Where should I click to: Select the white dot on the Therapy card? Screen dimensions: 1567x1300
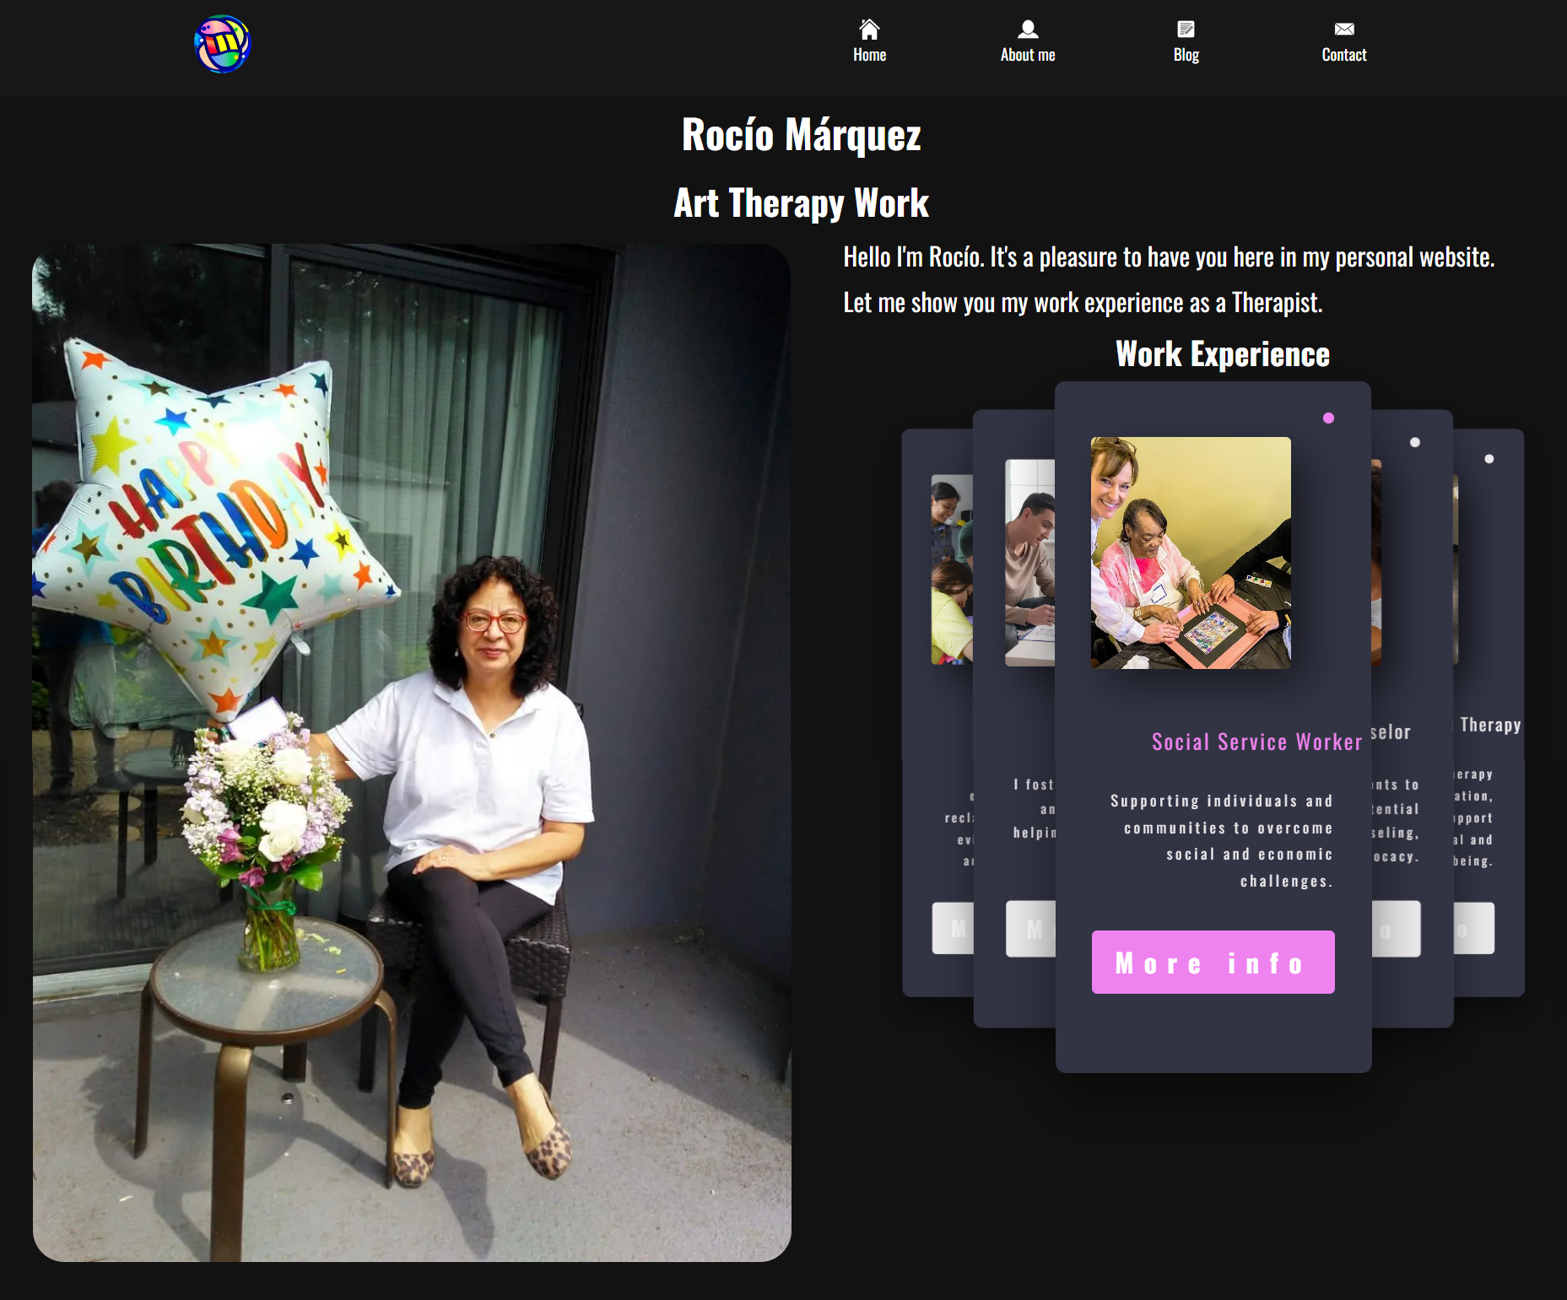(x=1489, y=459)
